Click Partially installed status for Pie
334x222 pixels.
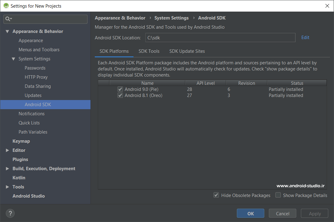pyautogui.click(x=286, y=89)
